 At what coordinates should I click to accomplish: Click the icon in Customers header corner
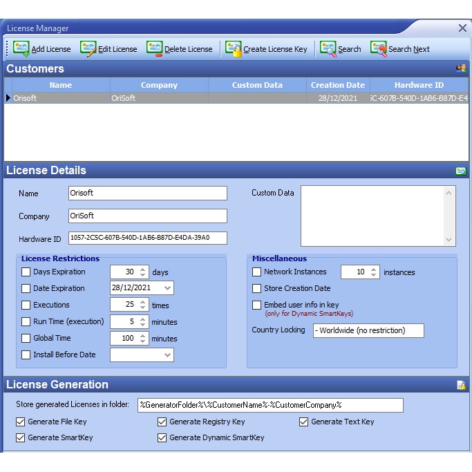coord(461,68)
